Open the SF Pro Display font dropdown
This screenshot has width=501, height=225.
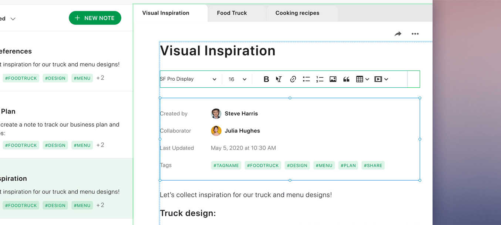[188, 79]
